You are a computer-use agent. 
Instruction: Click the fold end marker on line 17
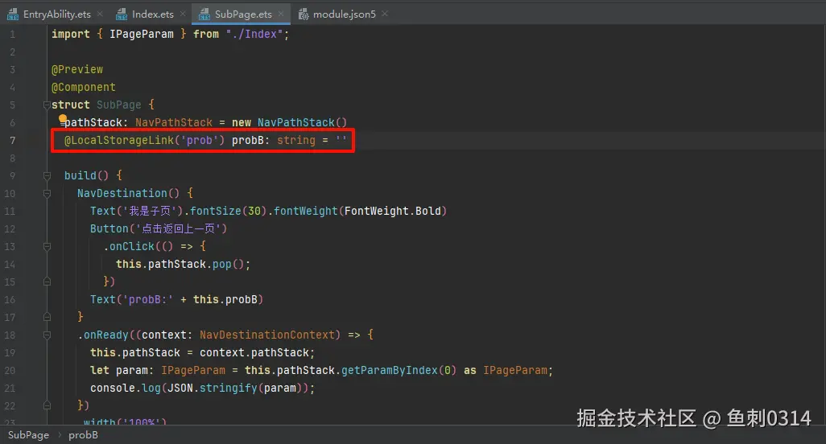47,317
